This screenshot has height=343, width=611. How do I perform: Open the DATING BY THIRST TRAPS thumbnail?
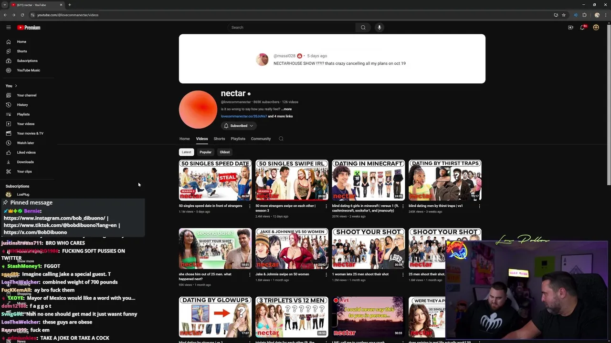(445, 180)
